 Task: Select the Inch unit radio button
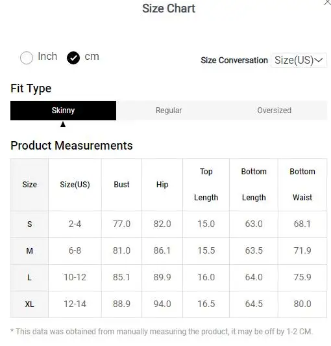click(27, 58)
